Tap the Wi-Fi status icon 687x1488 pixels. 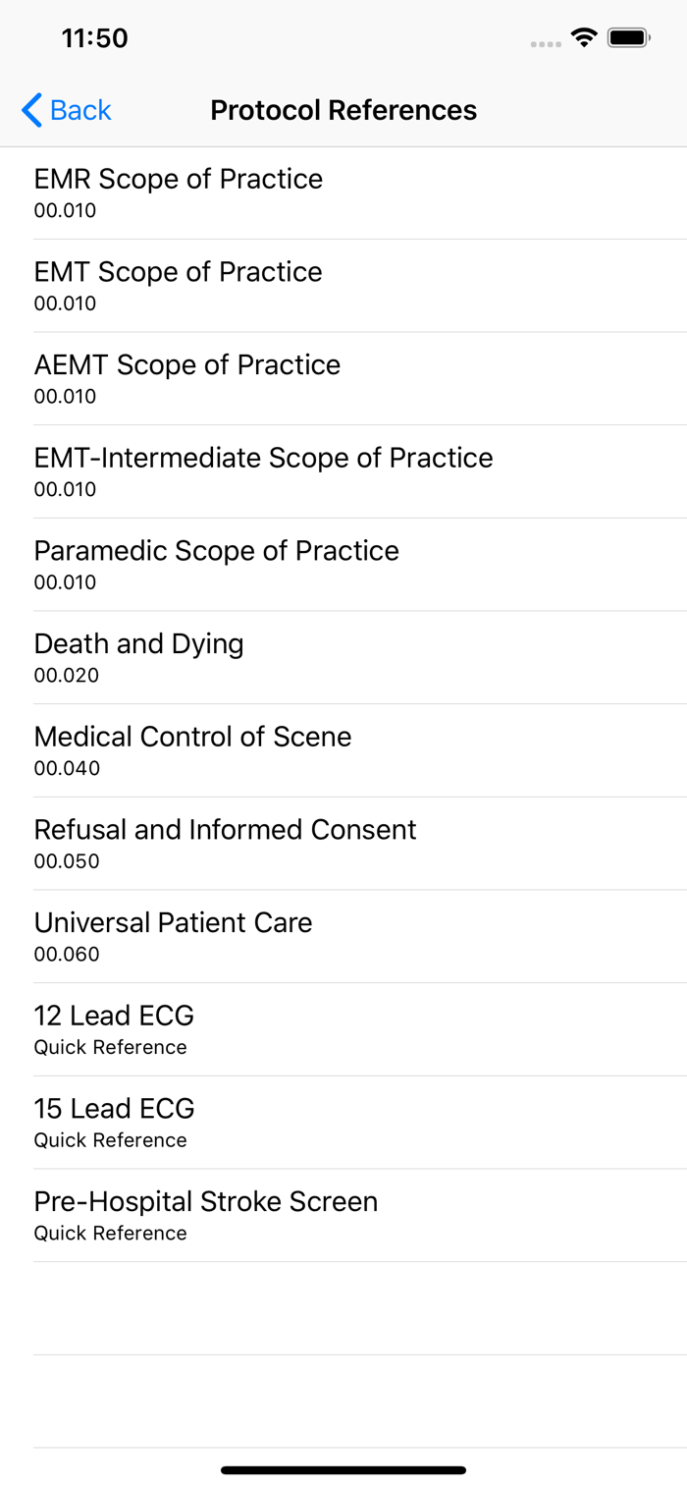(x=585, y=39)
